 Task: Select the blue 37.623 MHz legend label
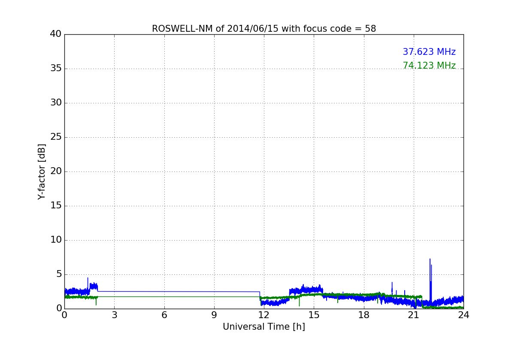[429, 52]
